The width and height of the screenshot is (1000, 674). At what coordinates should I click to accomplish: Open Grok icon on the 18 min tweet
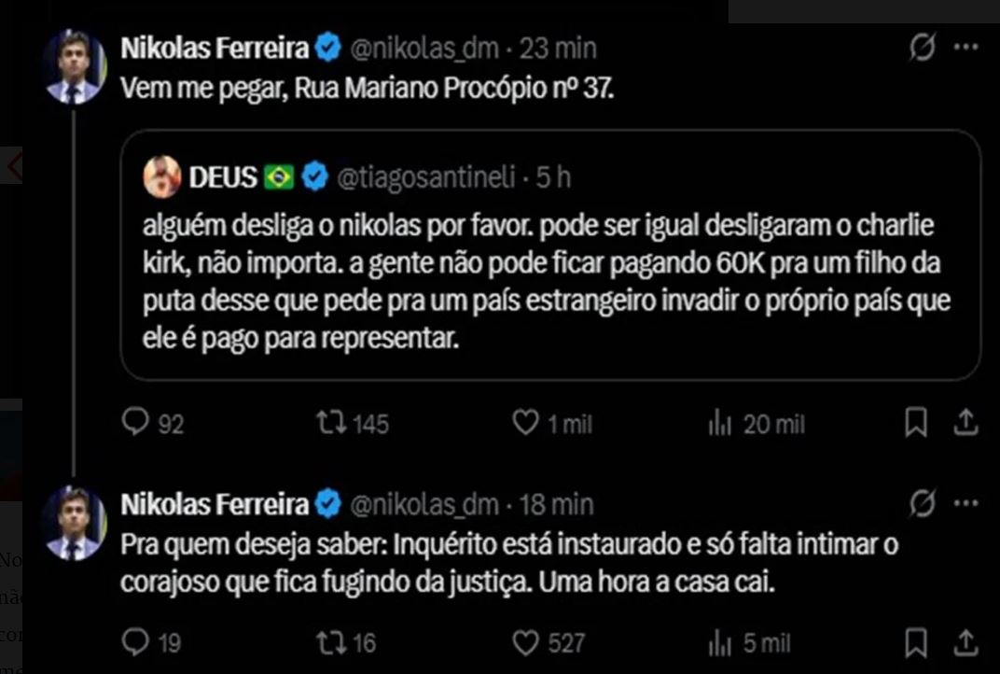tap(922, 505)
